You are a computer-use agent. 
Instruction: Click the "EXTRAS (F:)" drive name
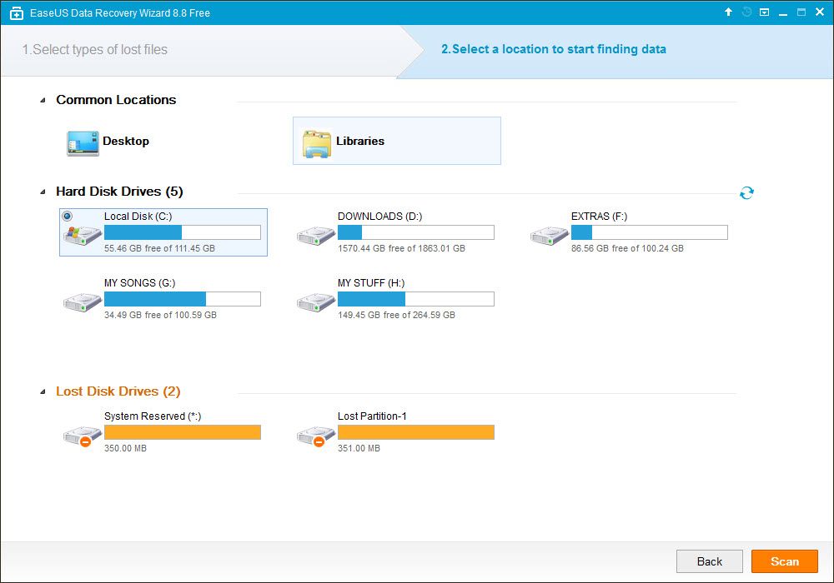pyautogui.click(x=600, y=217)
